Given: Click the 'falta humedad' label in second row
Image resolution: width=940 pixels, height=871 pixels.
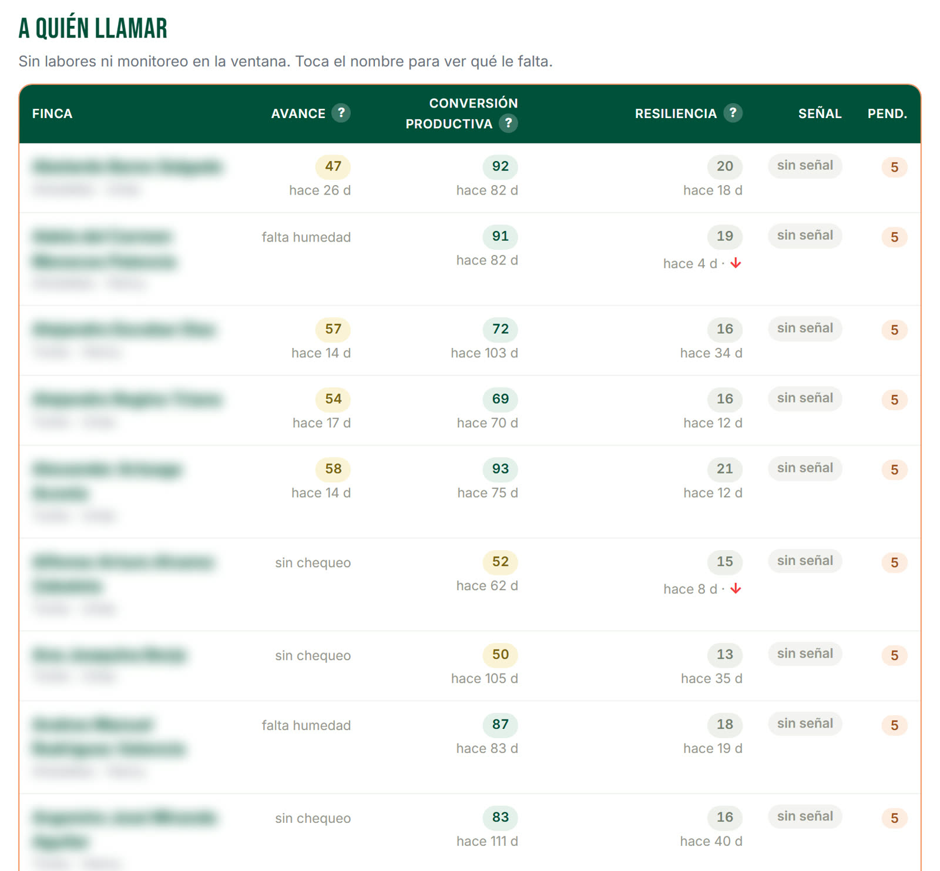Looking at the screenshot, I should click(306, 237).
